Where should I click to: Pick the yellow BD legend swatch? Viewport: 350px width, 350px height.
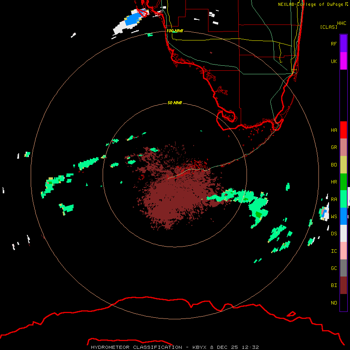pyautogui.click(x=343, y=165)
